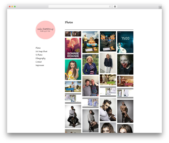This screenshot has width=169, height=143.
Task: Open the long-haired model in stockings on stool
Action: click(x=91, y=121)
